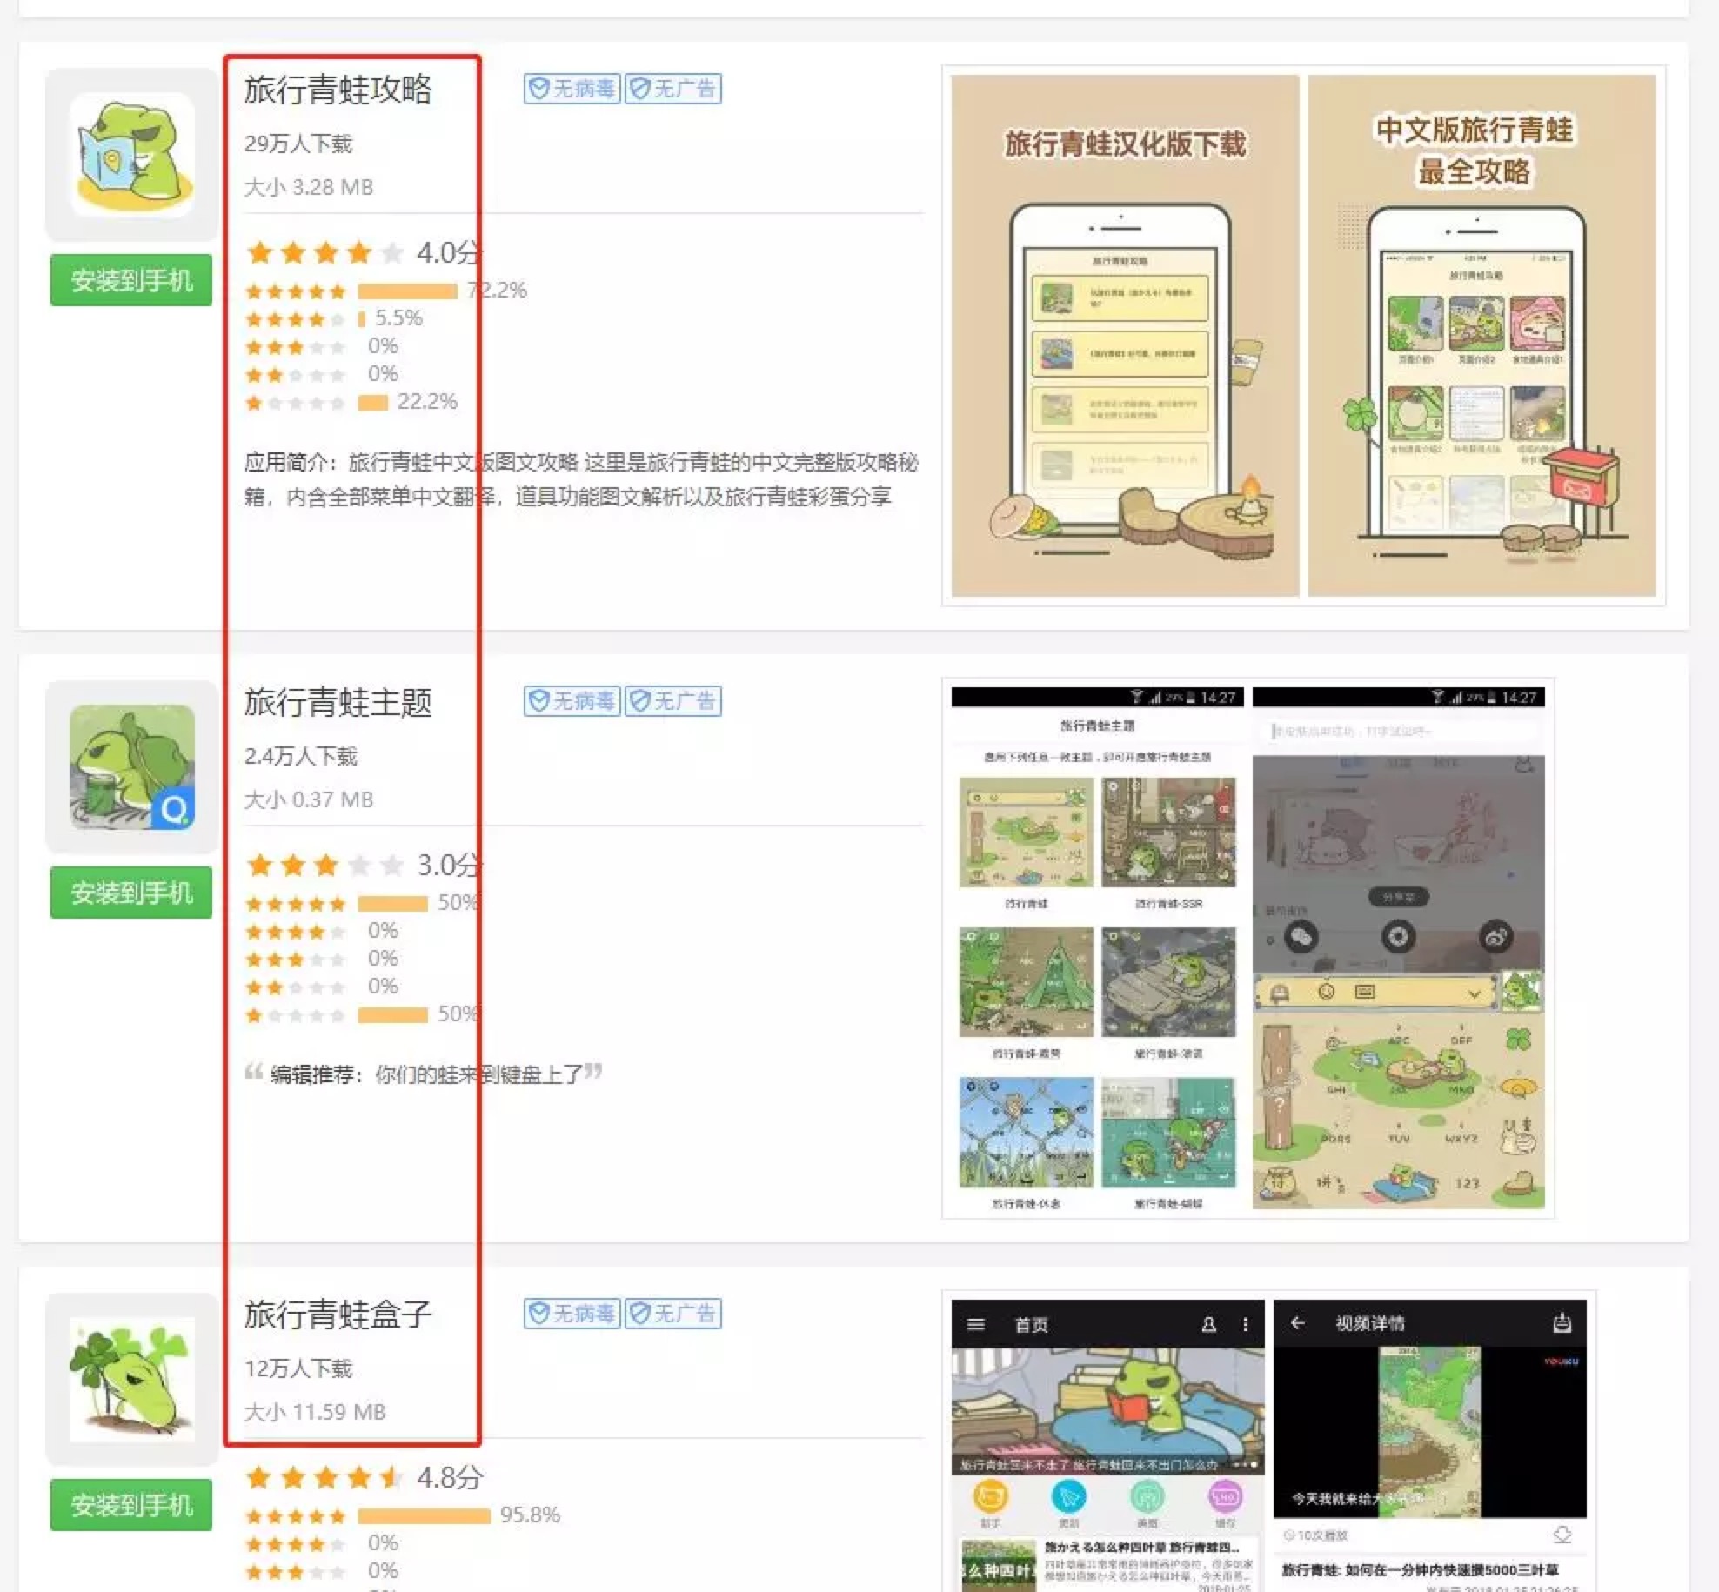Click the 29万人下载 download count
The height and width of the screenshot is (1592, 1719).
298,144
